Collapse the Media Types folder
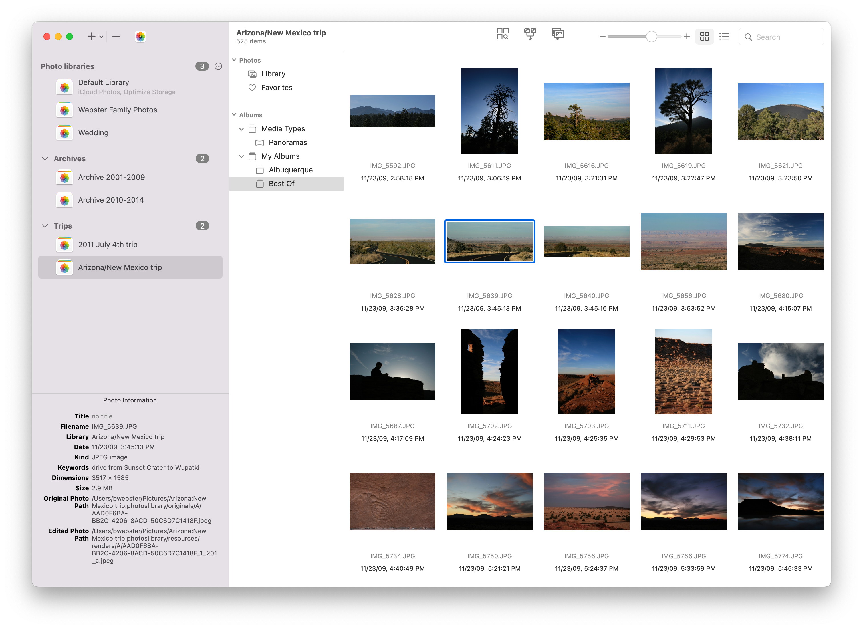The image size is (863, 629). pos(241,129)
